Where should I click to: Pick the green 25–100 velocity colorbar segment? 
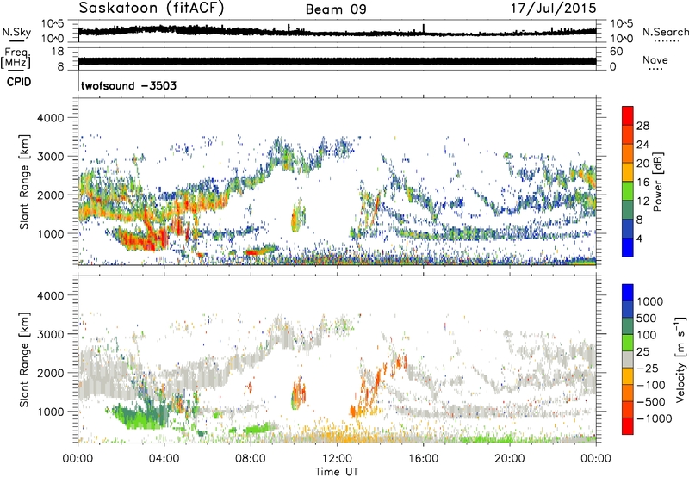(628, 343)
